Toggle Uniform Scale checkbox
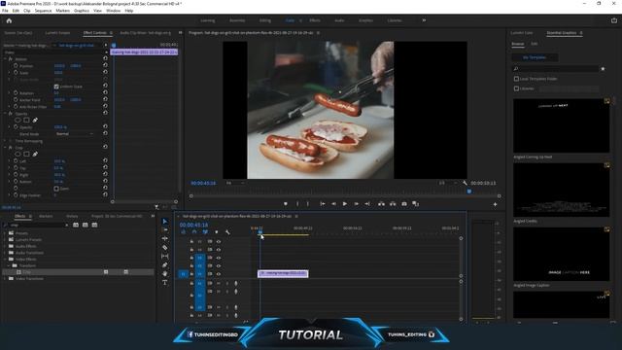The height and width of the screenshot is (350, 622). coord(56,87)
